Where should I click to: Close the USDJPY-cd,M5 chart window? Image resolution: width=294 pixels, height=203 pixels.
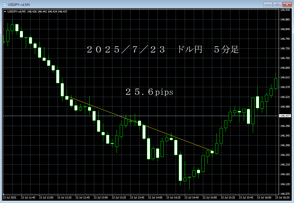coord(287,5)
